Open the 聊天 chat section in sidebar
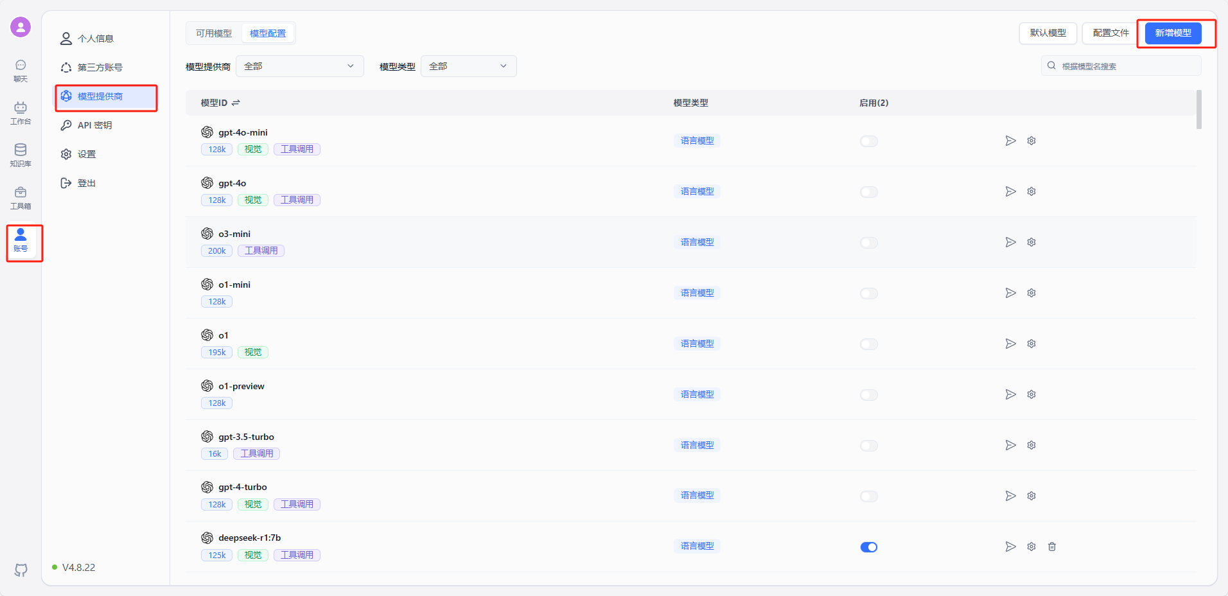The image size is (1228, 596). pos(21,71)
